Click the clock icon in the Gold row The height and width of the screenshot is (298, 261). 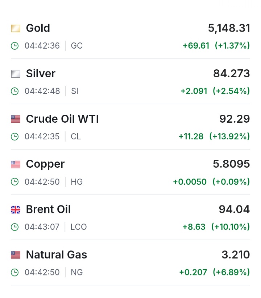(x=14, y=46)
